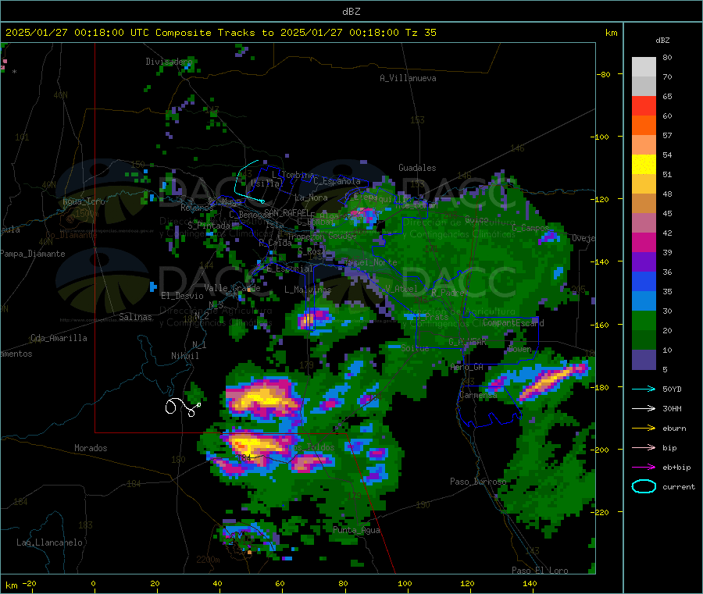Click the 'Valle_Grande' map label
The image size is (703, 594).
pos(232,288)
